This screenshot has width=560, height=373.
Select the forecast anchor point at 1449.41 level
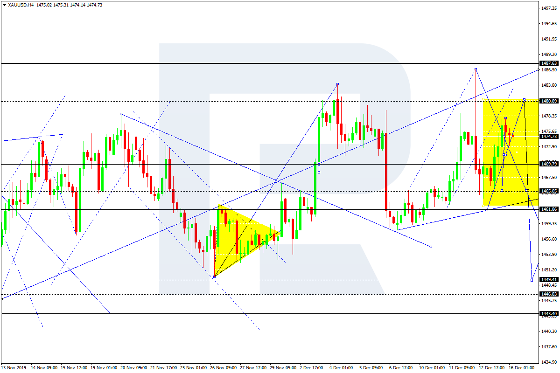tap(532, 280)
